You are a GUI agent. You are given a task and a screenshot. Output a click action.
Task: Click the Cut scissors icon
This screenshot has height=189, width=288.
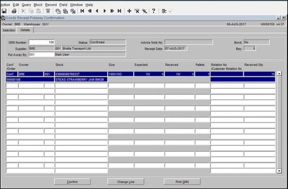click(23, 11)
